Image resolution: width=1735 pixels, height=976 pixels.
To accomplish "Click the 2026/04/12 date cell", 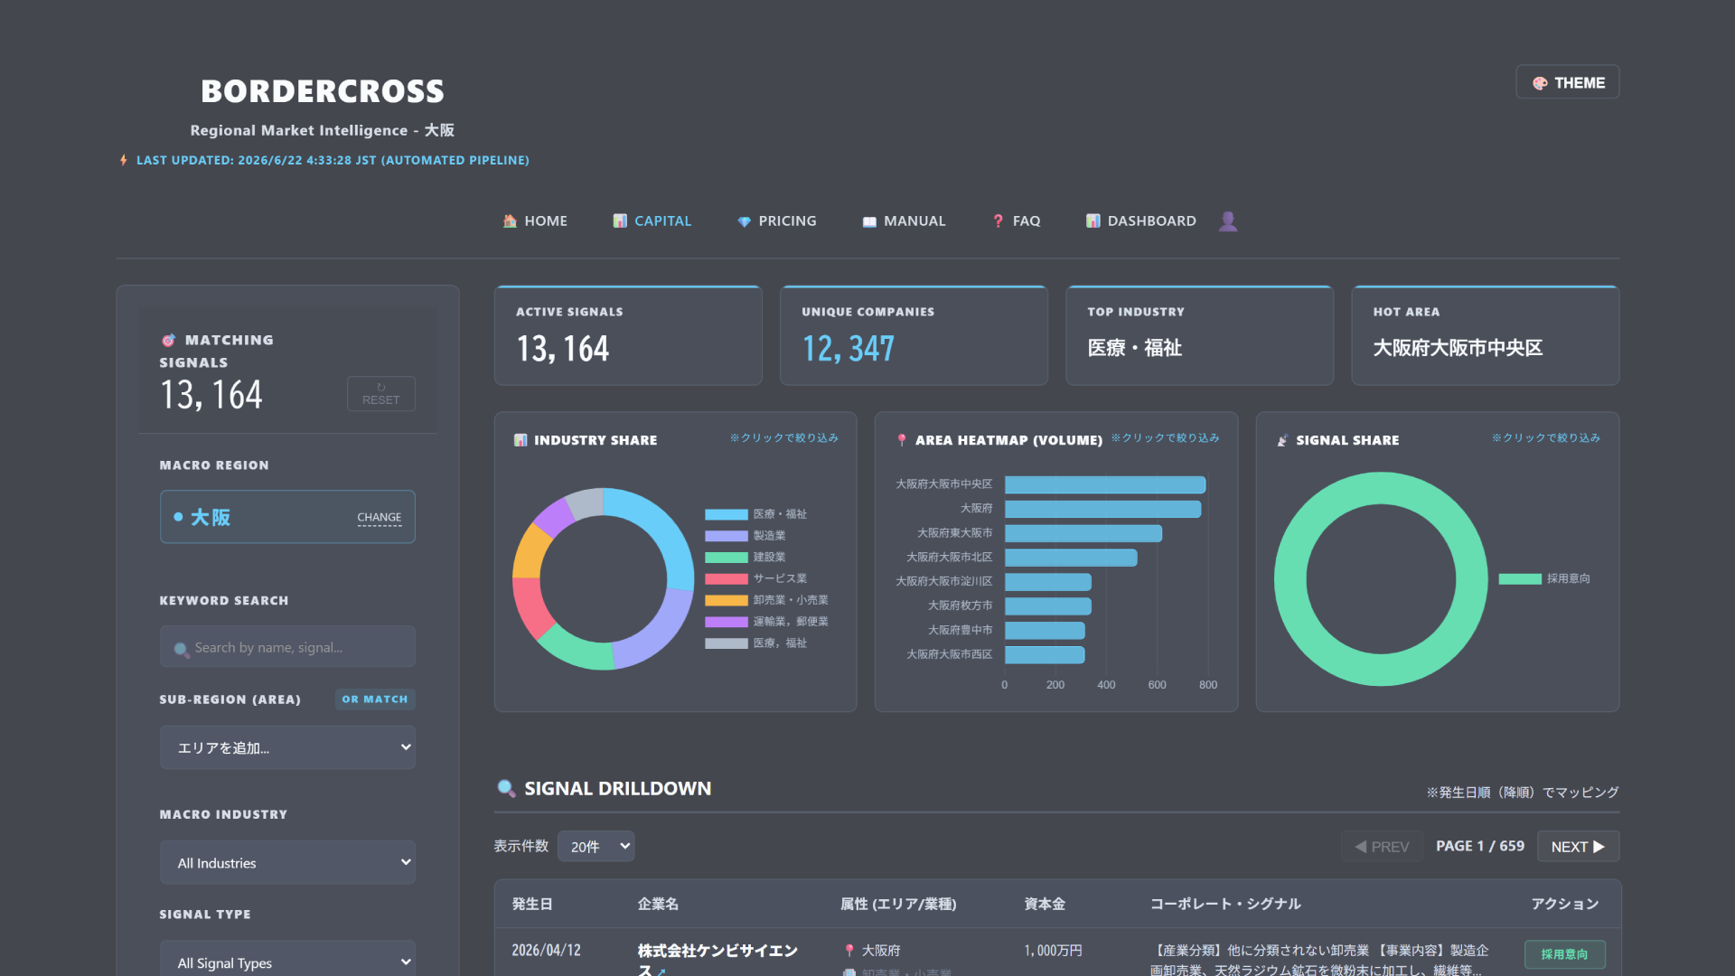I will point(546,951).
